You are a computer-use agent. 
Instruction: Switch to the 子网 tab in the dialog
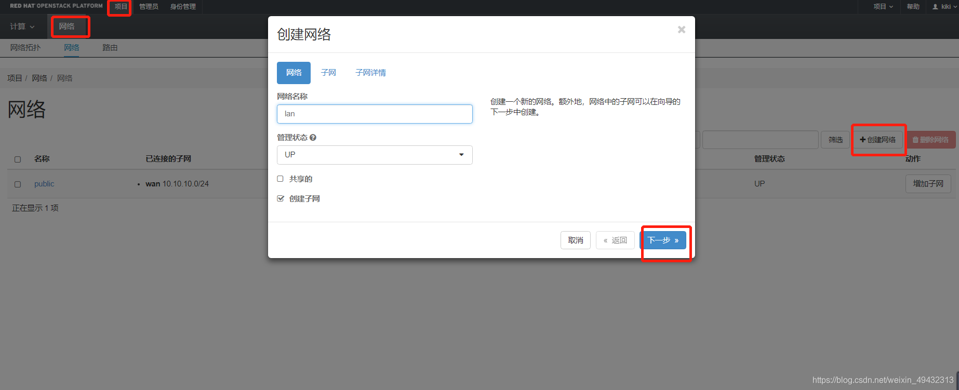click(328, 73)
